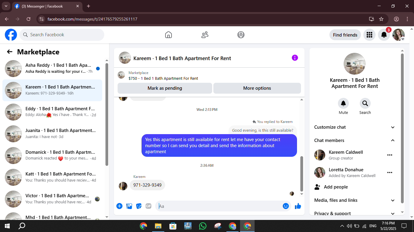Open the Domanick conversation
Screen dimensions: 414x232
52,156
